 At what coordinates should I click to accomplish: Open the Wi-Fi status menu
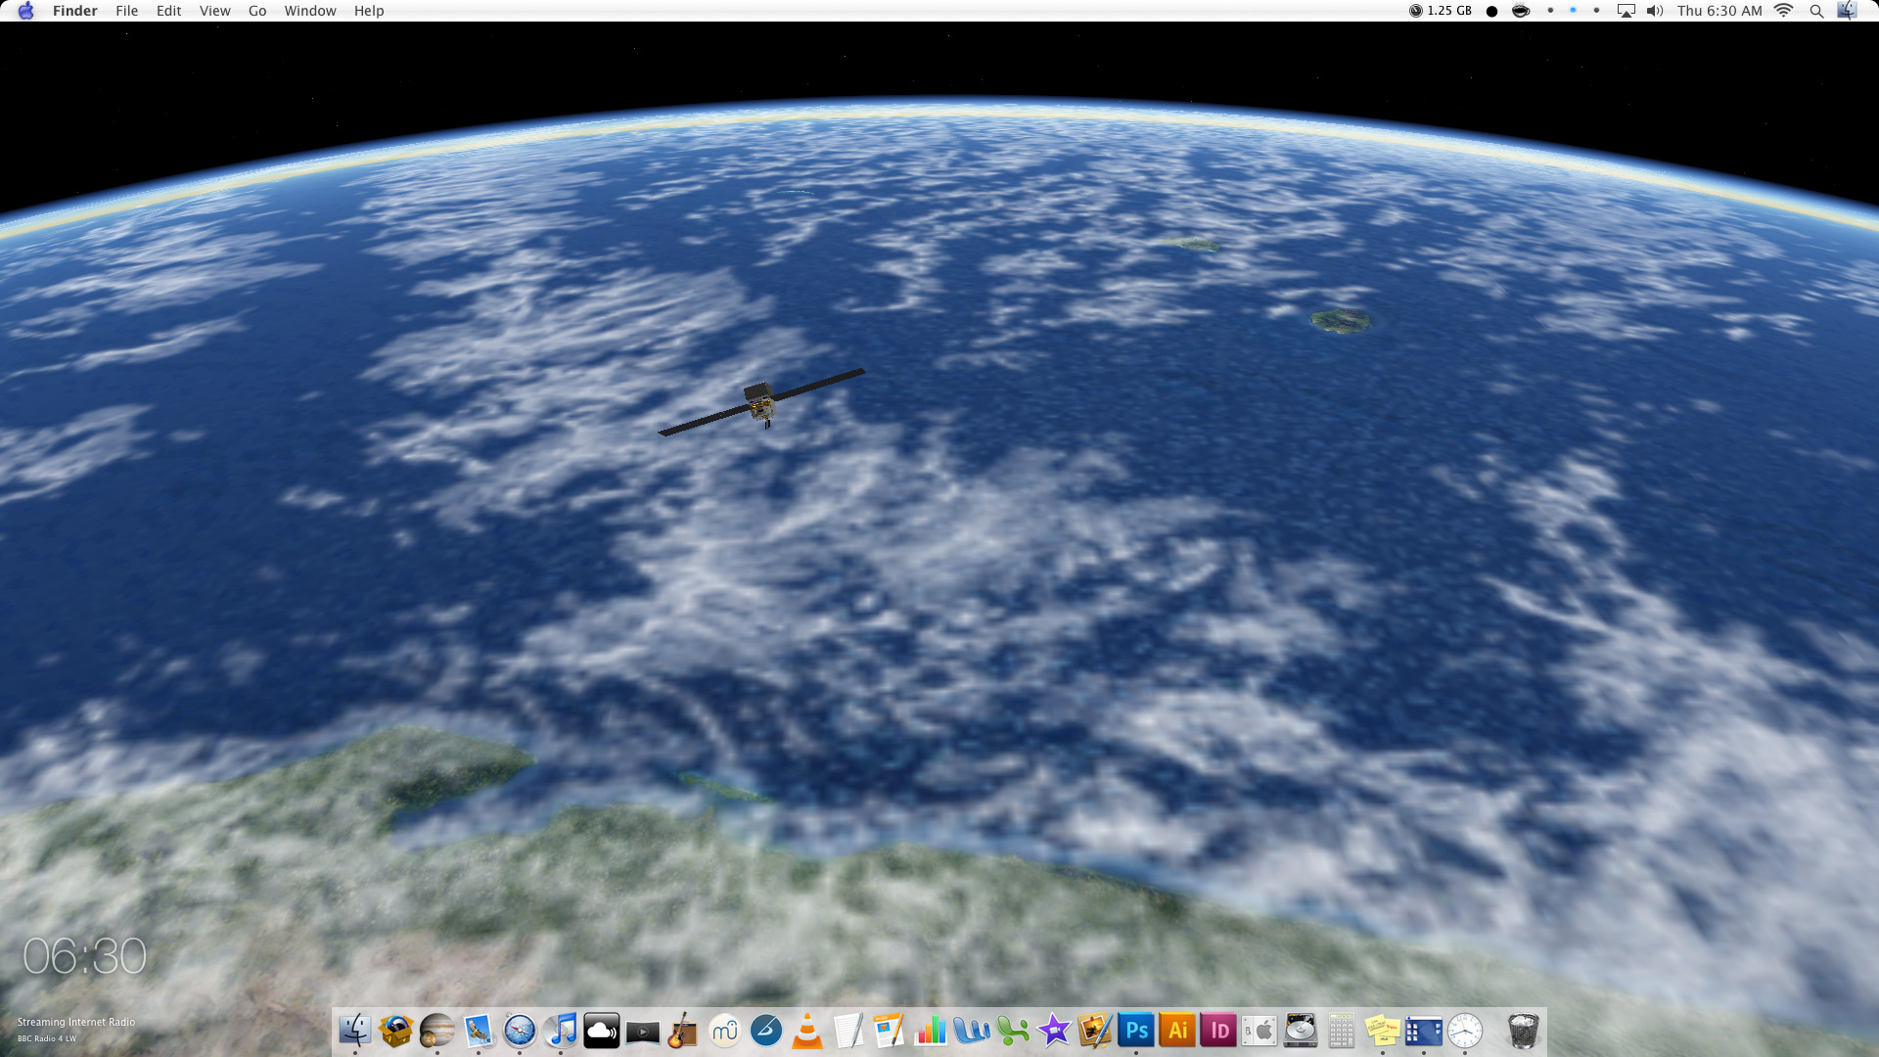pyautogui.click(x=1784, y=11)
